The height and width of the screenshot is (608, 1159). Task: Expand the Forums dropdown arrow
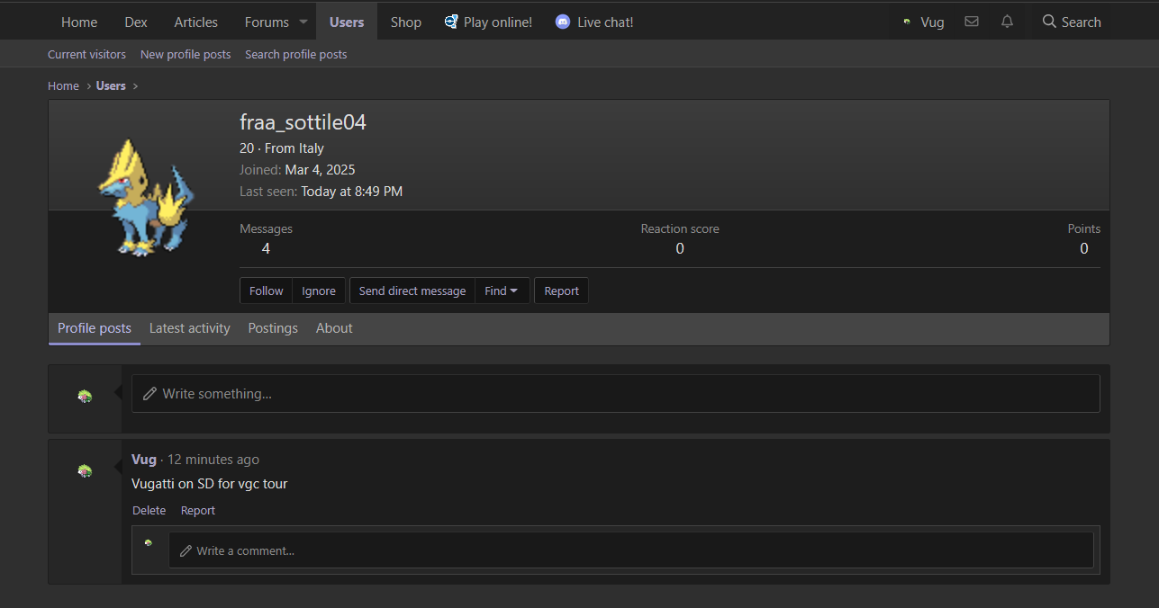[303, 22]
